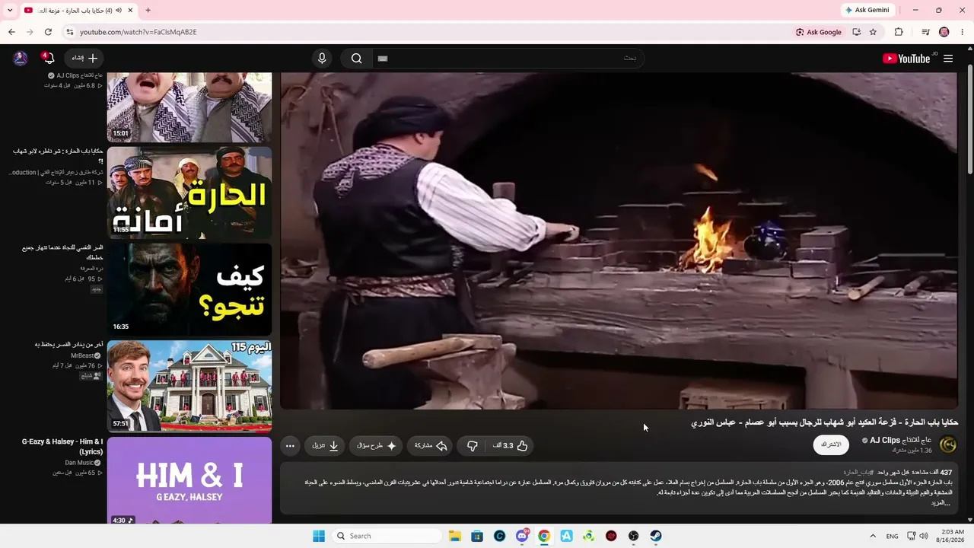
Task: Go to the YouTube home logo
Action: (x=906, y=59)
